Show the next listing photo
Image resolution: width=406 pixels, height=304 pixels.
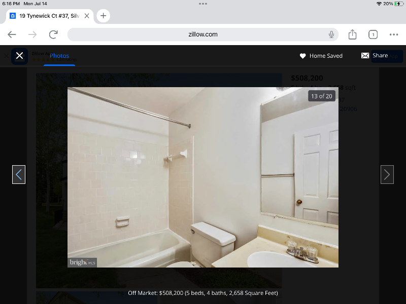387,174
